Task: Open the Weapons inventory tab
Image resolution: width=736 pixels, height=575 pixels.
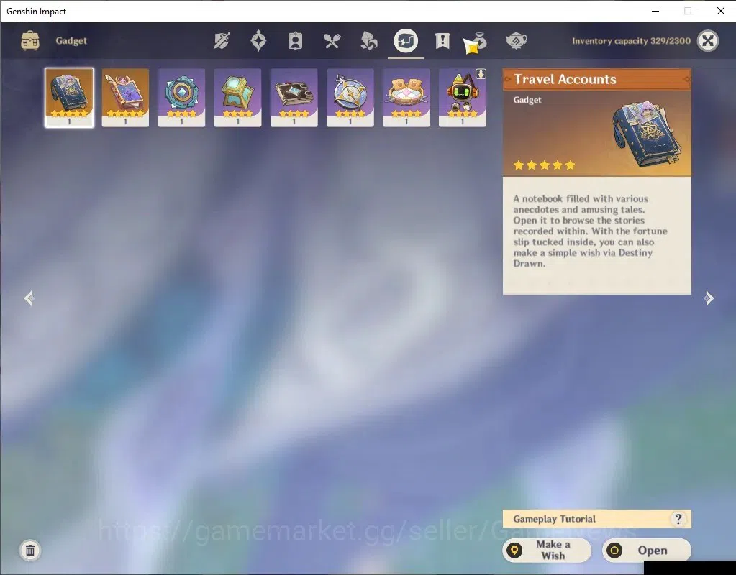Action: tap(222, 41)
